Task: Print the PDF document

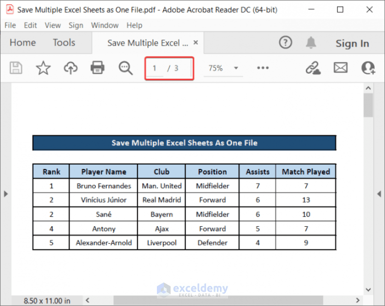Action: (x=97, y=67)
